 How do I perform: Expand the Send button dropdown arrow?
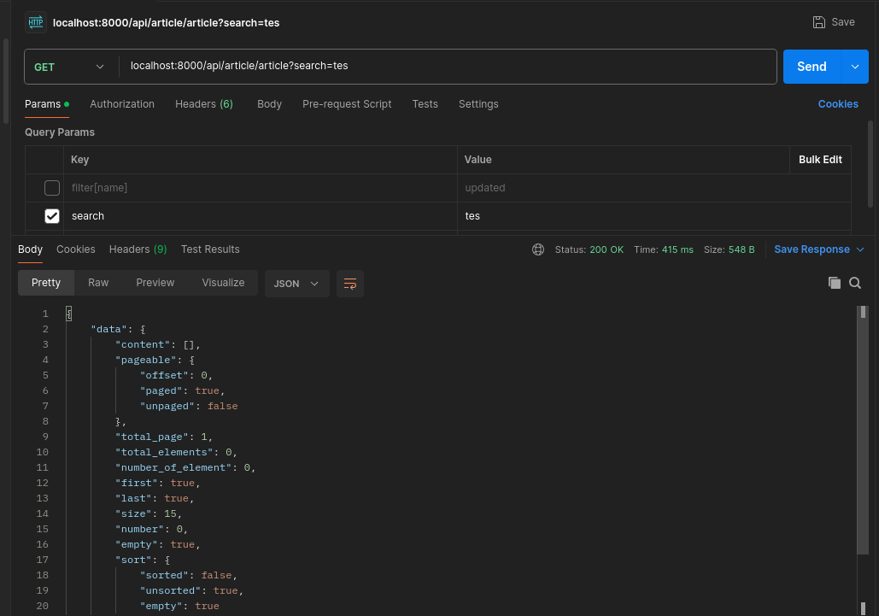(855, 67)
